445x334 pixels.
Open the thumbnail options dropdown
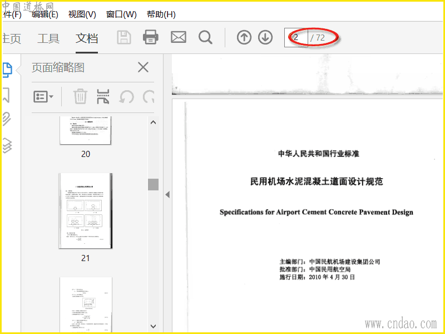click(x=43, y=97)
